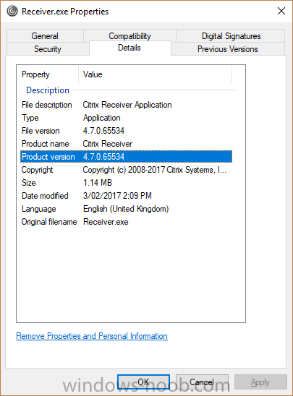293x396 pixels.
Task: Open Remove Properties and Personal Information link
Action: 92,336
